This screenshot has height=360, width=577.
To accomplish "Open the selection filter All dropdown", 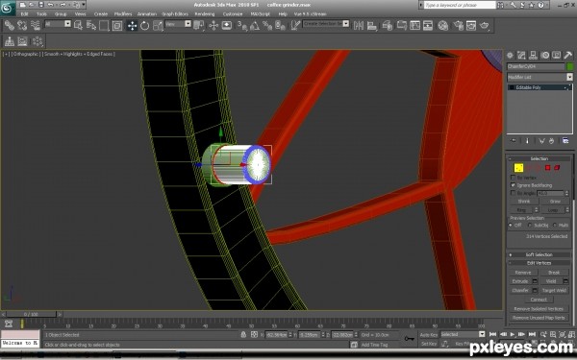I will [58, 24].
